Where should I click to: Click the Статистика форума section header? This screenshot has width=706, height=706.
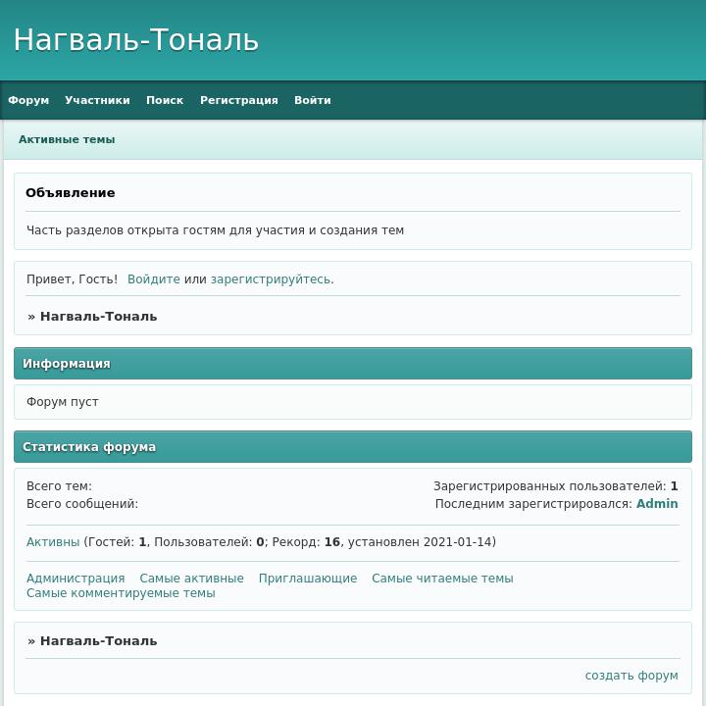coord(353,447)
